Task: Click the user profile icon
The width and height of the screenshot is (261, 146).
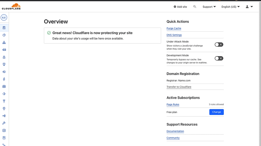Action: coord(247,7)
